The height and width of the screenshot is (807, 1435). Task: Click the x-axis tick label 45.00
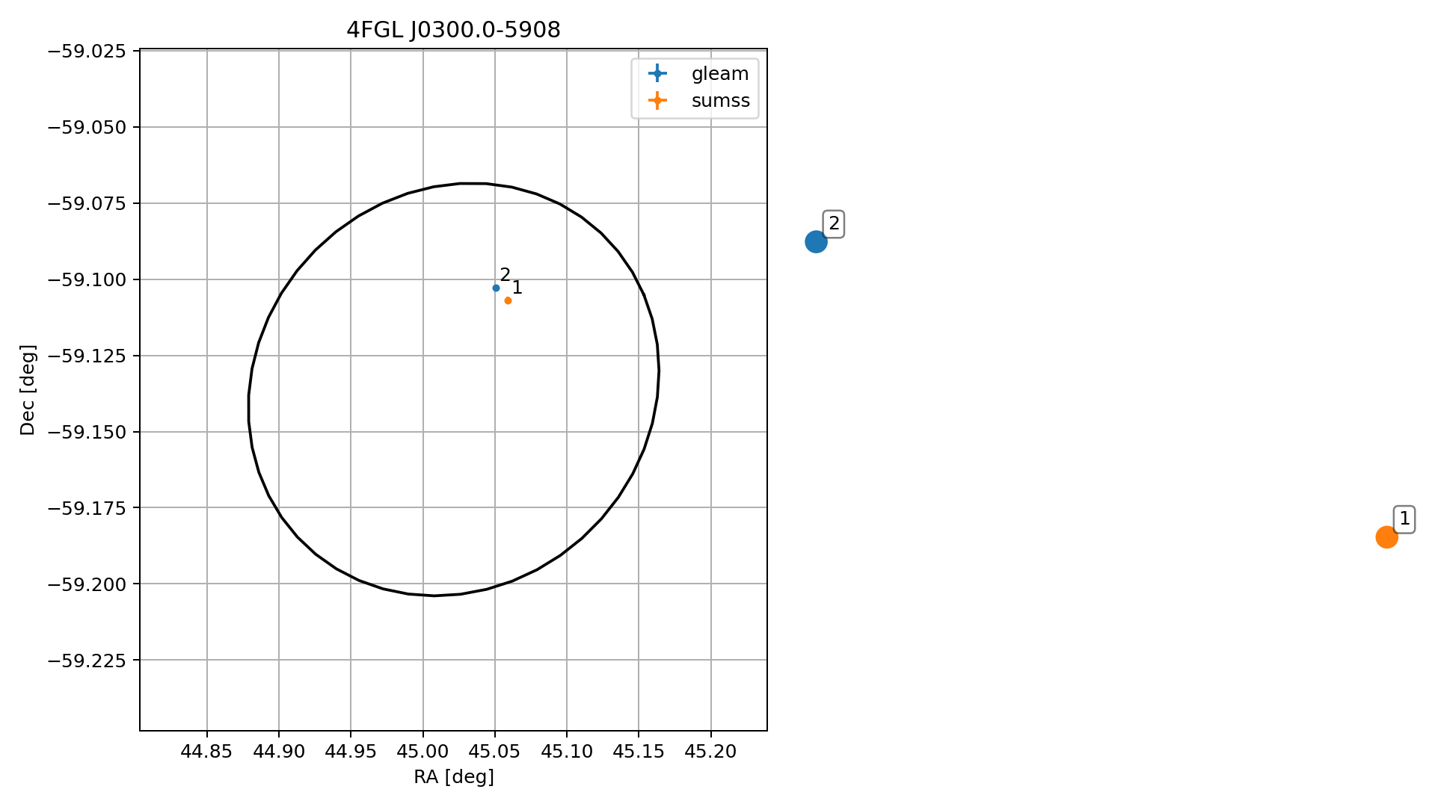[423, 752]
